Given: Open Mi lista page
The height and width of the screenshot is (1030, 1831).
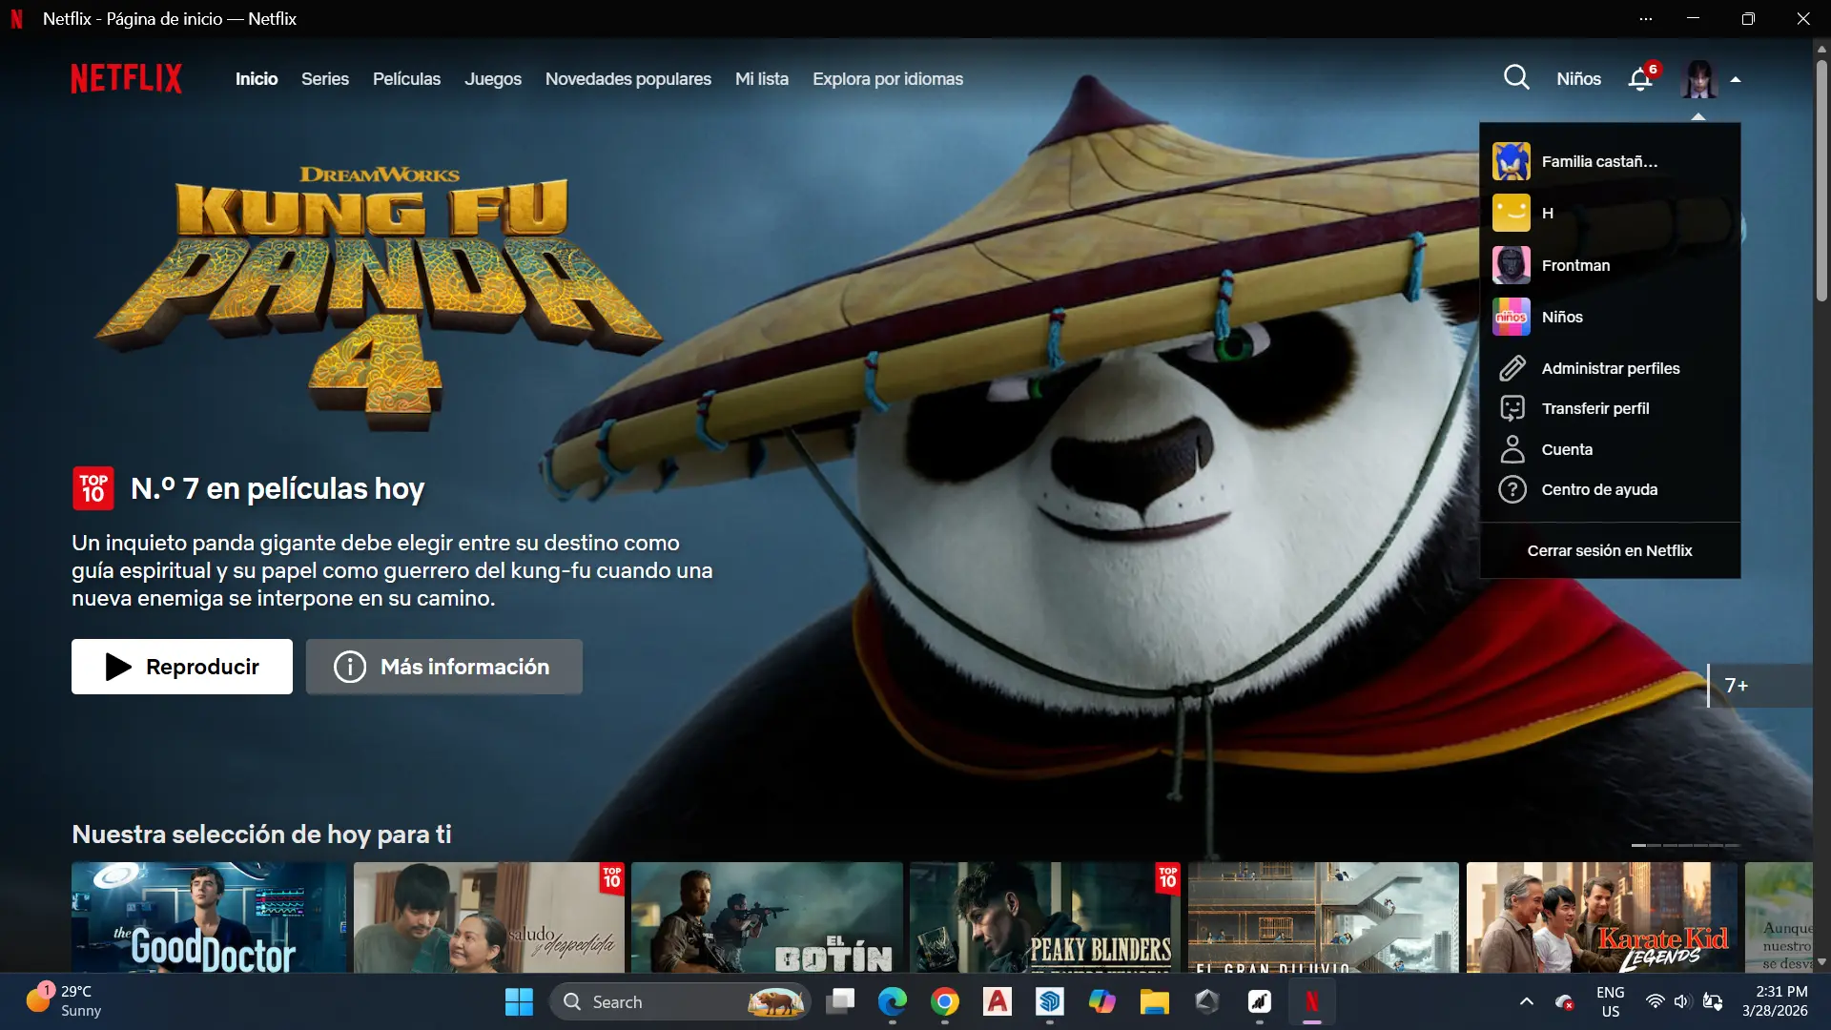Looking at the screenshot, I should pos(762,79).
